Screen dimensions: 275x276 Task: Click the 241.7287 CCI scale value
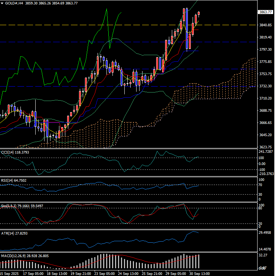(266, 152)
